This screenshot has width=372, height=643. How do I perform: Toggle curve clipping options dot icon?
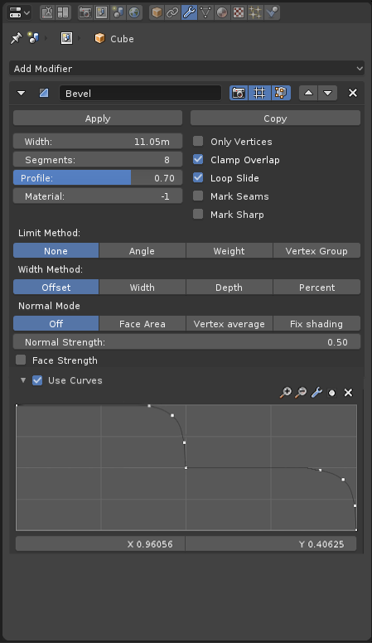coord(331,393)
